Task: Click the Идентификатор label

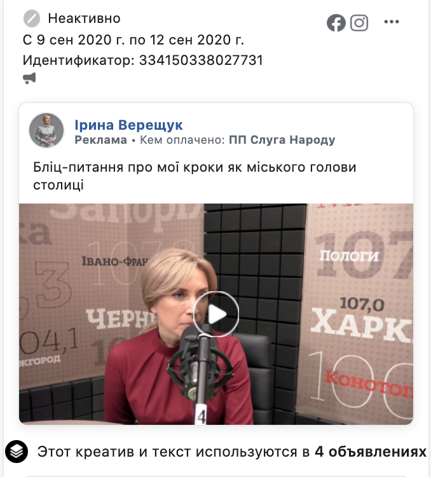Action: [x=78, y=60]
